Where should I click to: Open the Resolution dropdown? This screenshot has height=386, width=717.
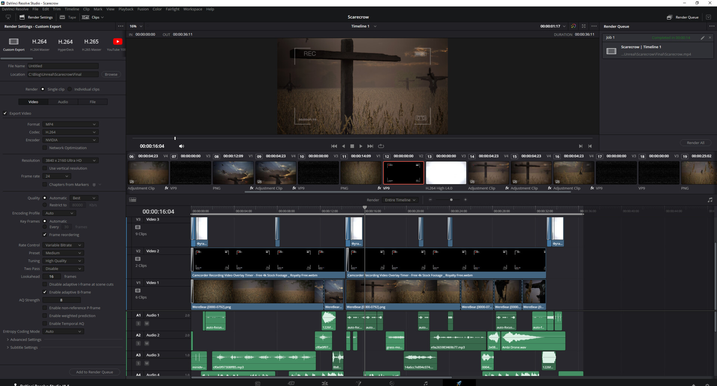70,160
